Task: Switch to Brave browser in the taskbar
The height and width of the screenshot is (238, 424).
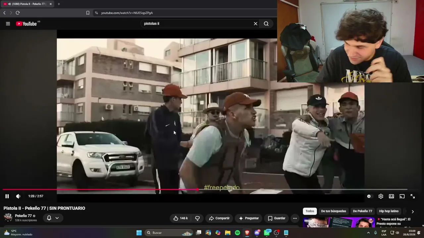Action: click(x=247, y=233)
